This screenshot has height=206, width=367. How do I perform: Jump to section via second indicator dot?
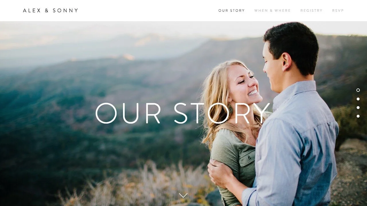coord(358,99)
